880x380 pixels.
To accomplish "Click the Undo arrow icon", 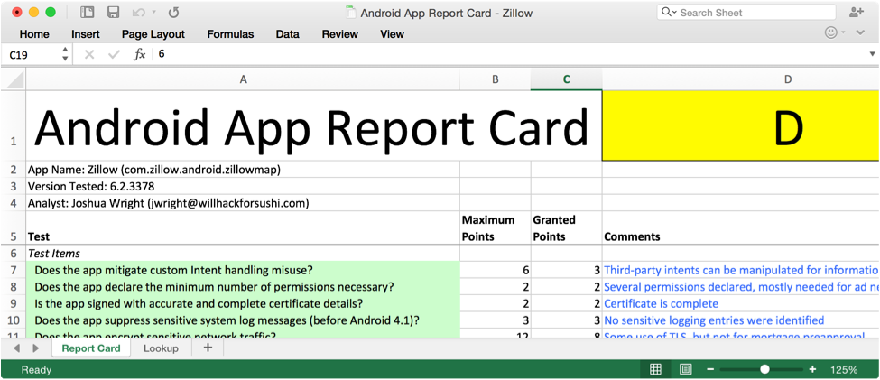I will click(138, 13).
